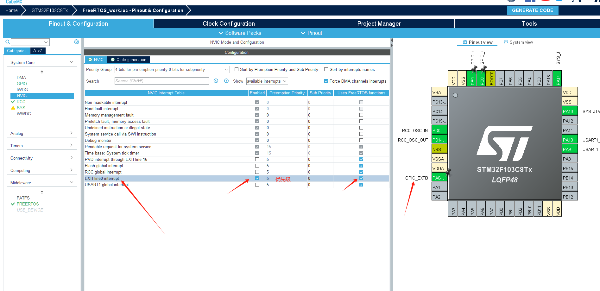Open the Show available interrupts dropdown
Viewport: 600px width, 291px height.
(267, 81)
